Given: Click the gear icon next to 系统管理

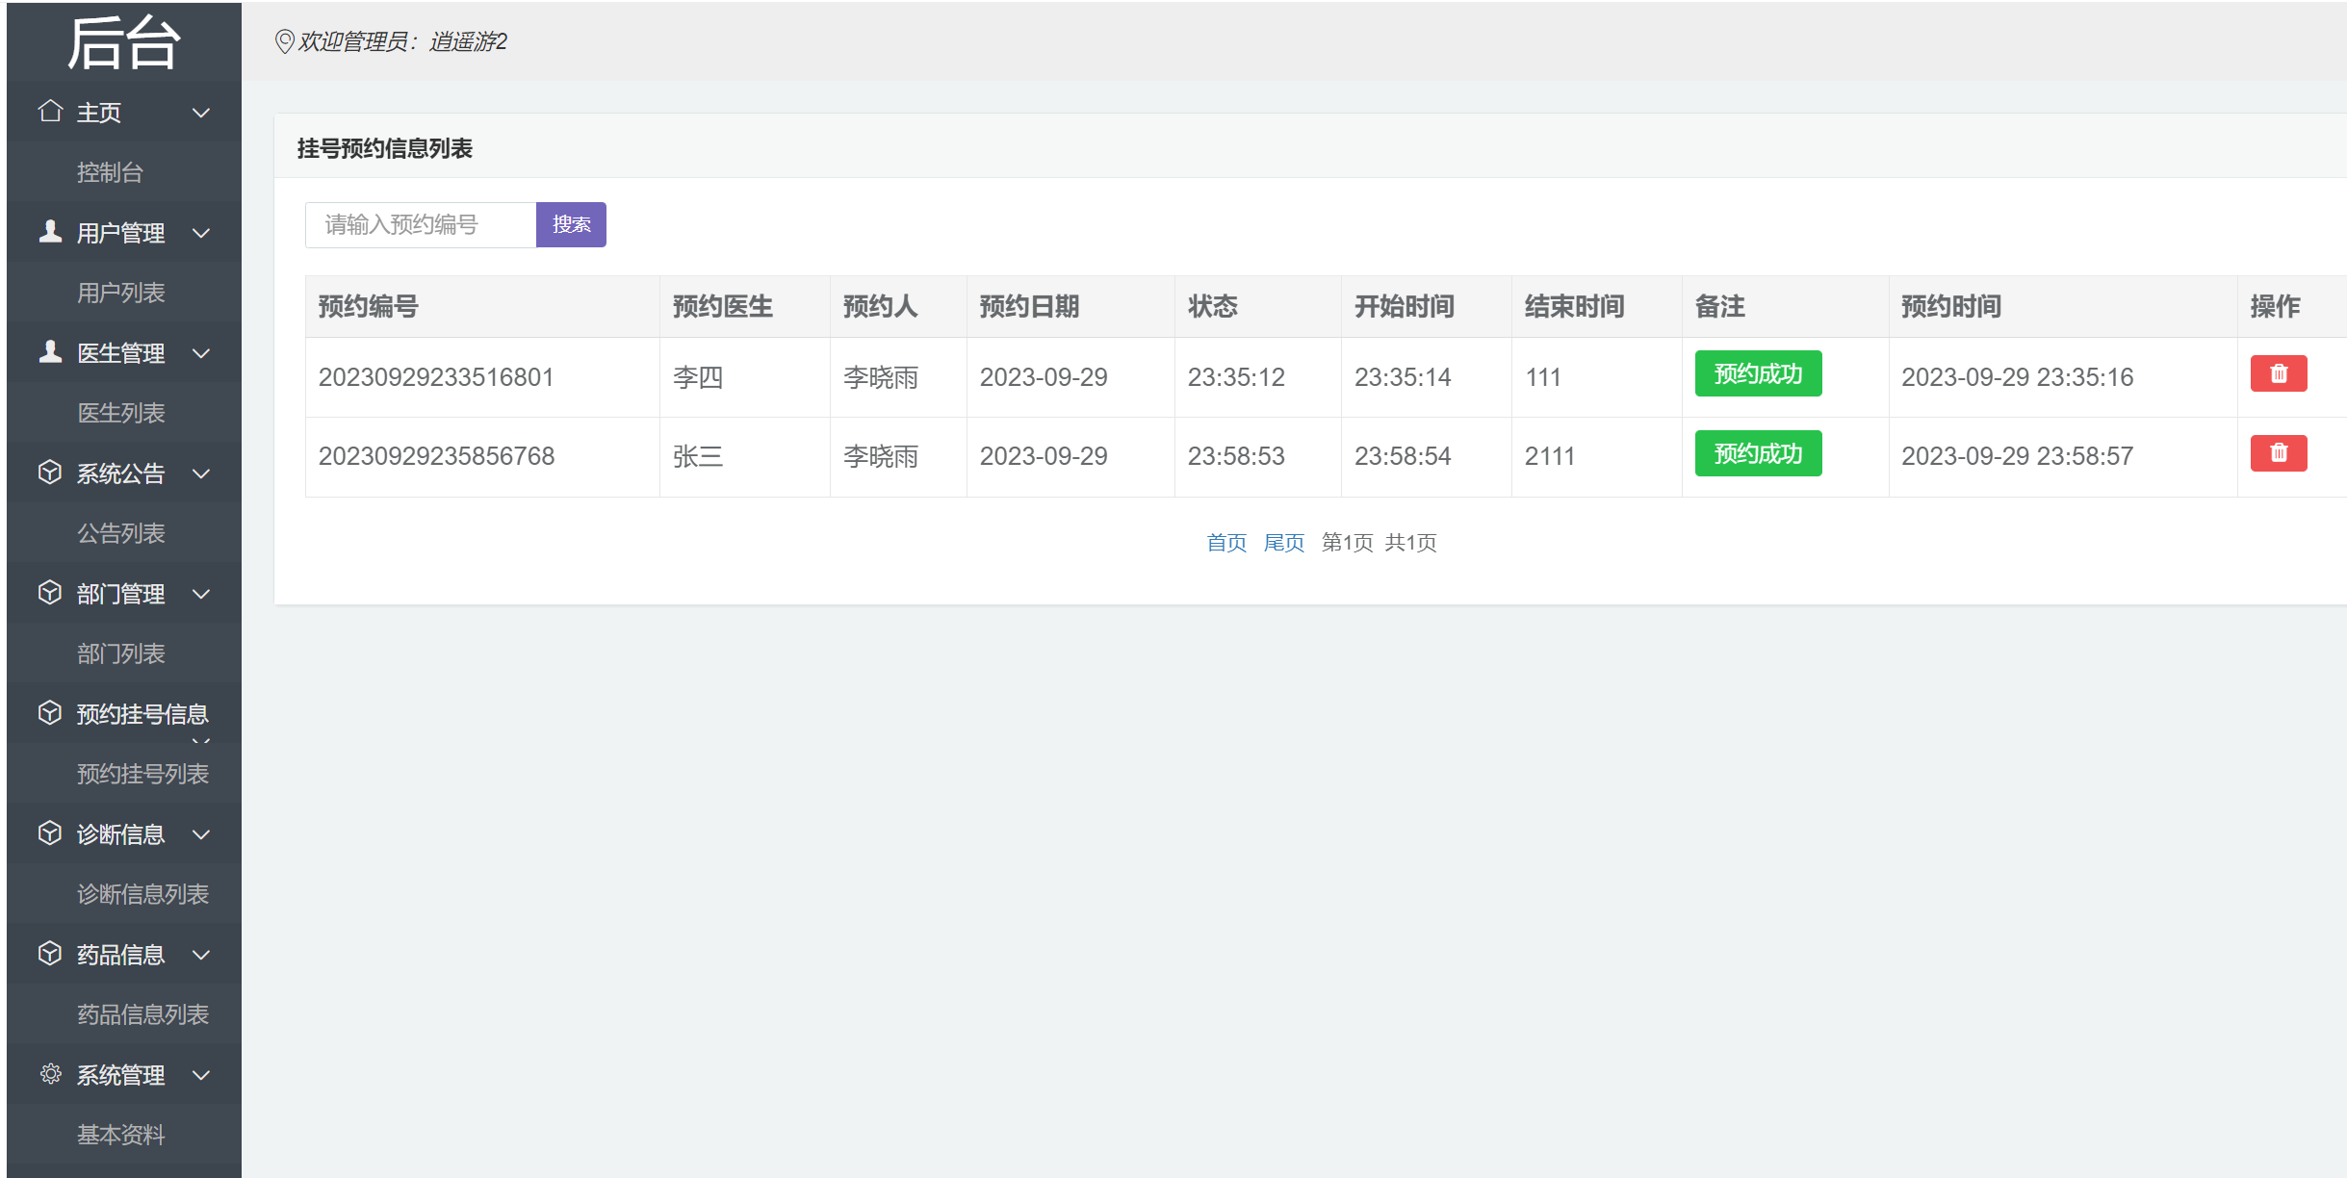Looking at the screenshot, I should point(49,1074).
